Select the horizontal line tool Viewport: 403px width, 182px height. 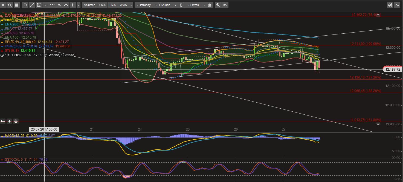[x=45, y=5]
